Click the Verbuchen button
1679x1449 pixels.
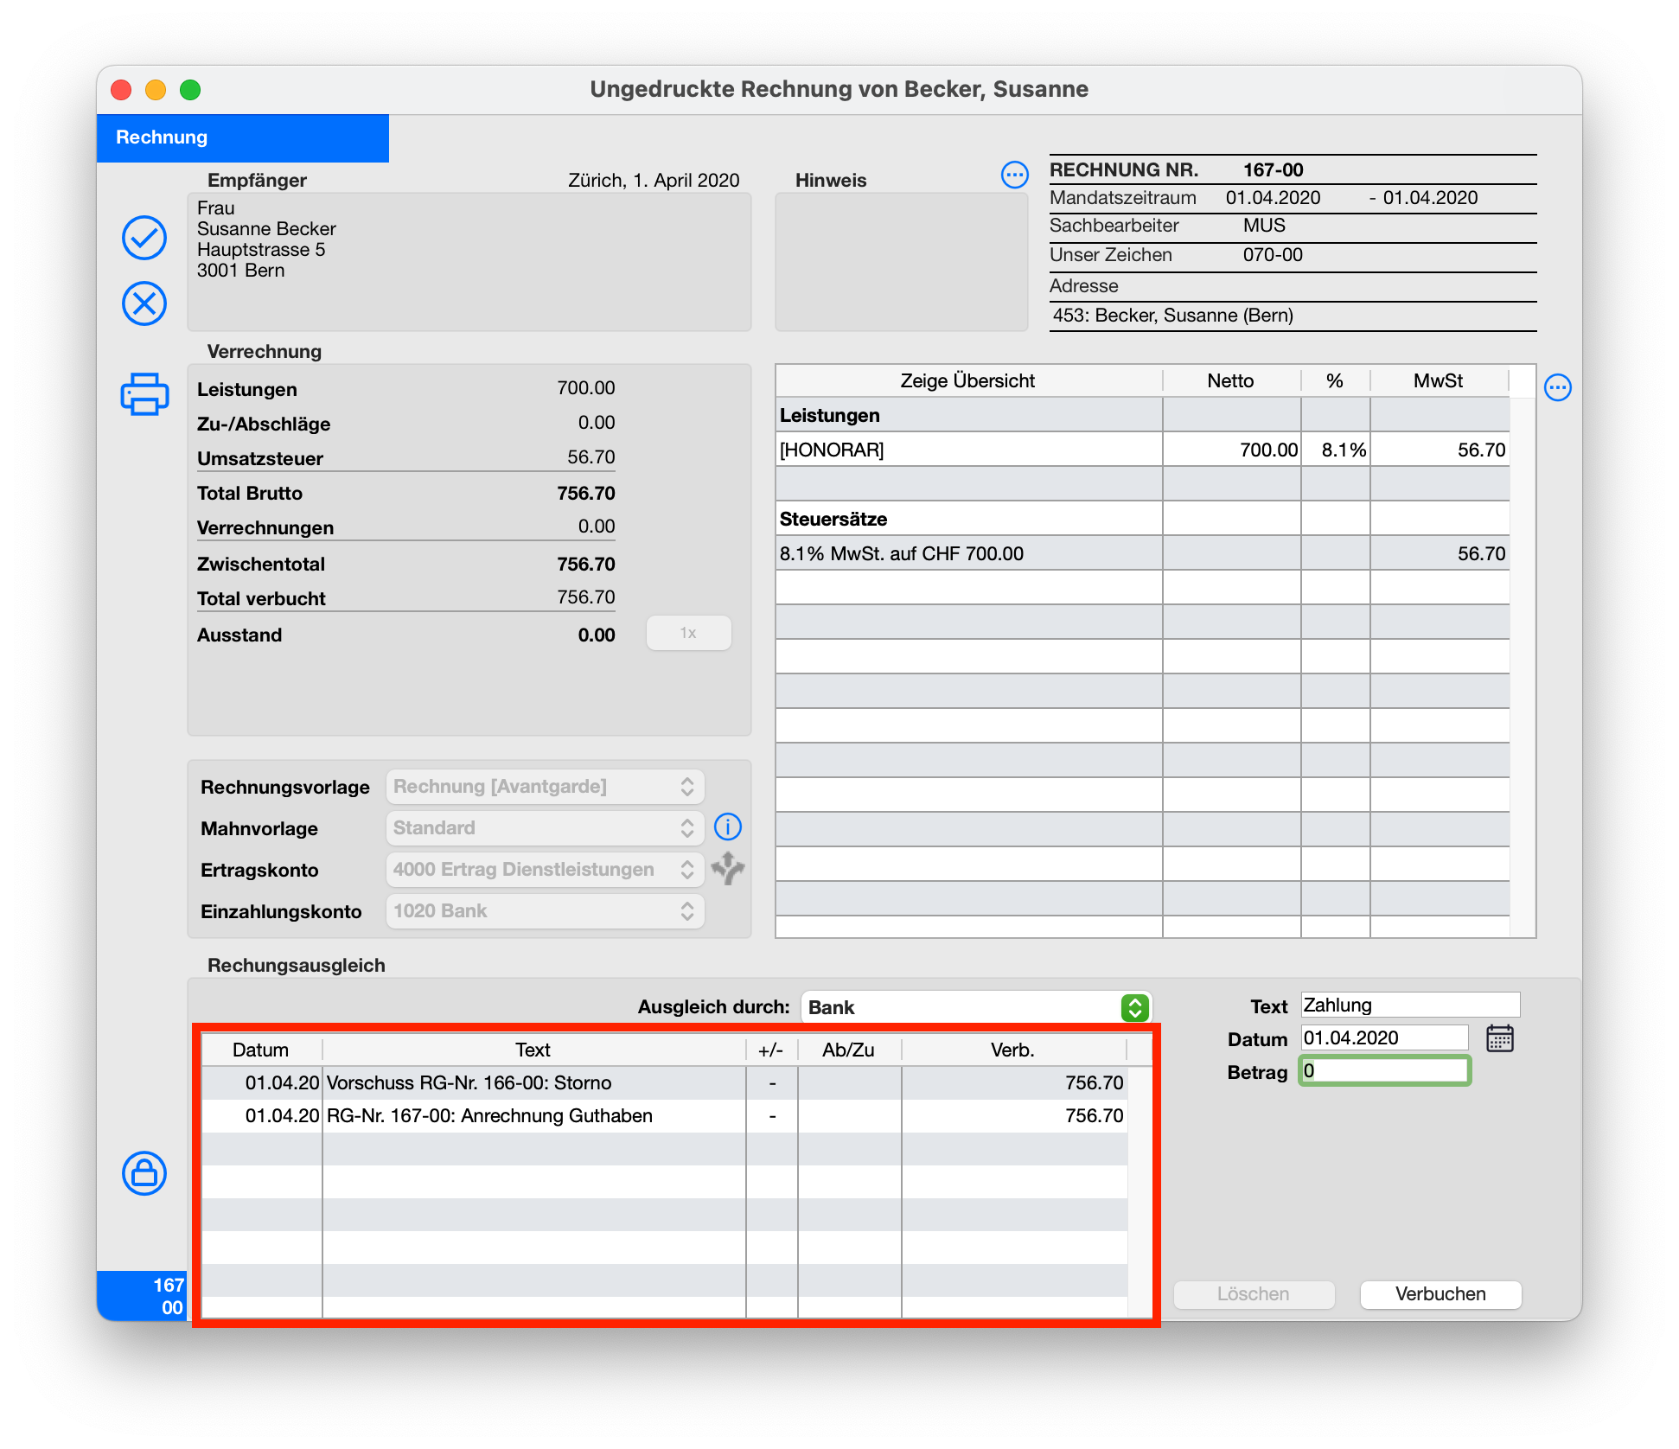(1440, 1294)
